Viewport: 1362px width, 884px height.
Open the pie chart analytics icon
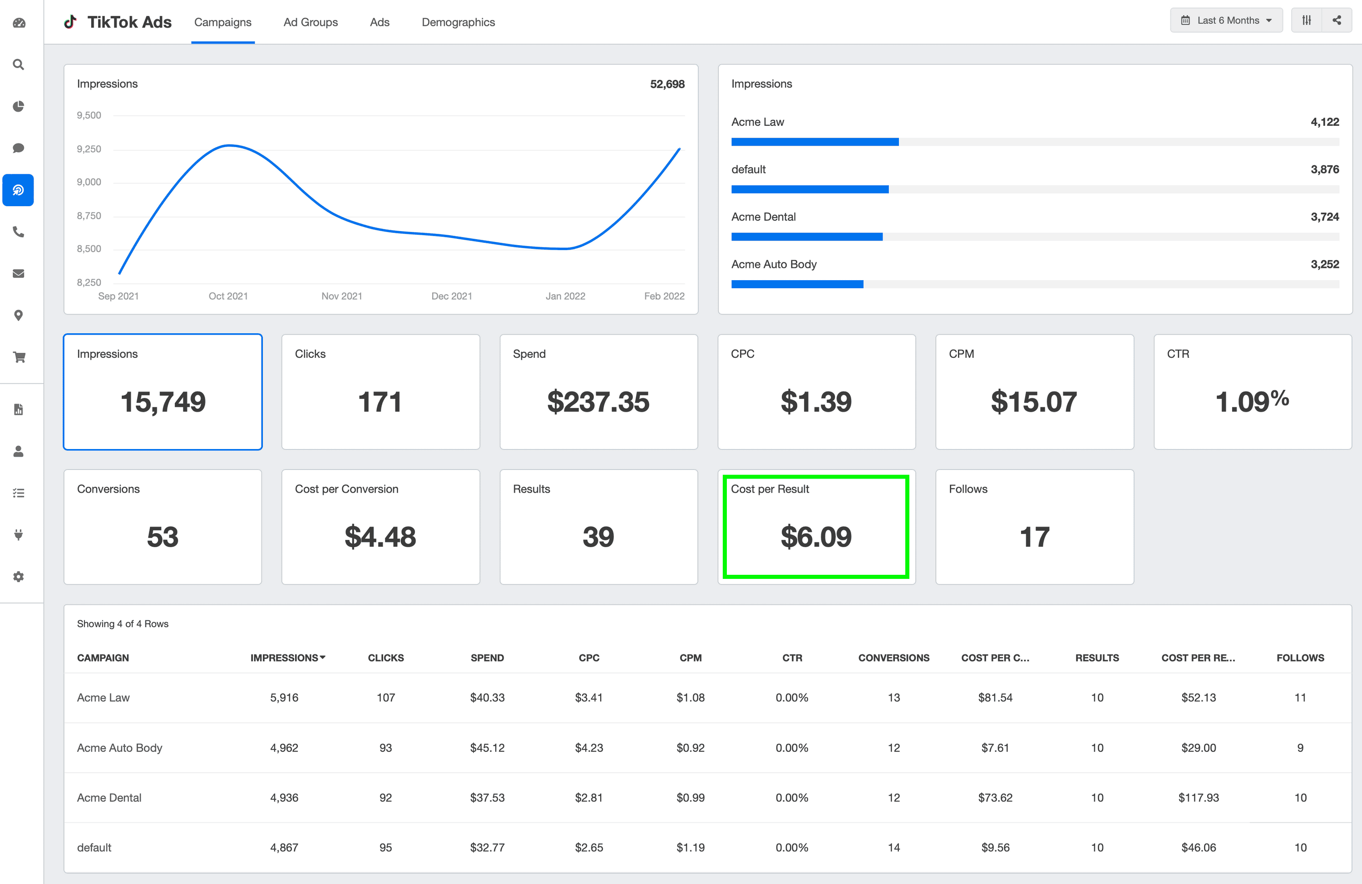pyautogui.click(x=19, y=106)
